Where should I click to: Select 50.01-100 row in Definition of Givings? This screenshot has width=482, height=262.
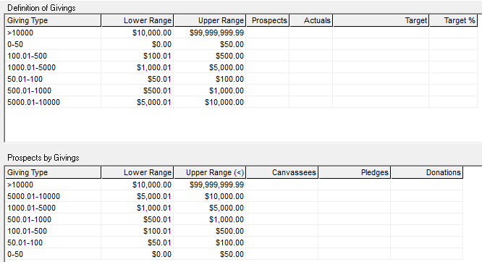coord(242,79)
